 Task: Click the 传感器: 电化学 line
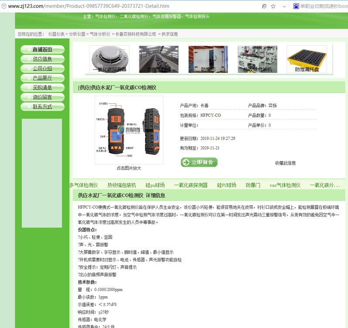coord(92,320)
